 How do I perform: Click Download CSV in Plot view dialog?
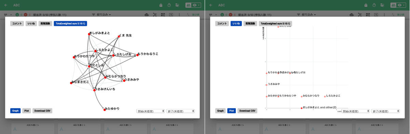click(247, 111)
